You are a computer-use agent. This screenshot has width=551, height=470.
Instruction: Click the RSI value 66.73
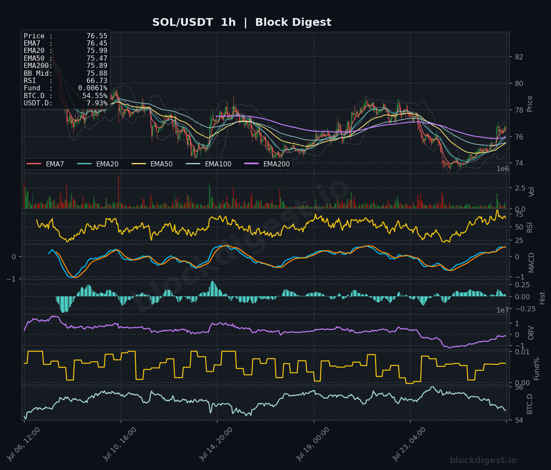[97, 81]
